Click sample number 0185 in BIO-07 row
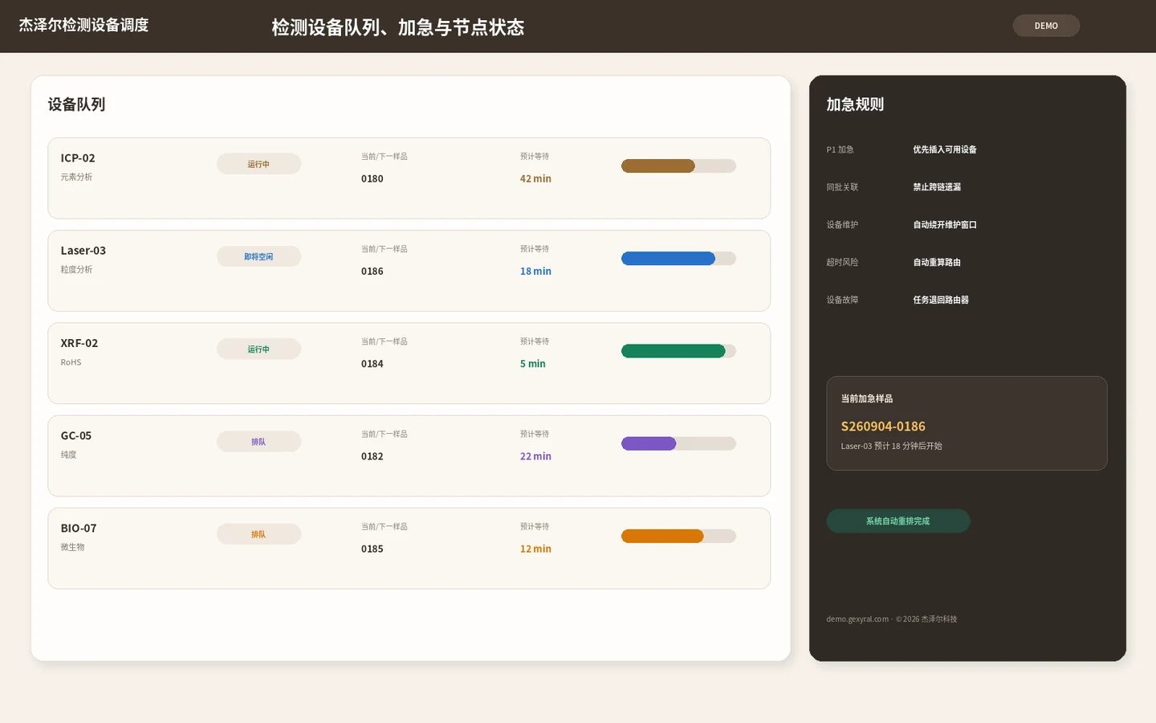This screenshot has width=1156, height=723. click(x=372, y=549)
